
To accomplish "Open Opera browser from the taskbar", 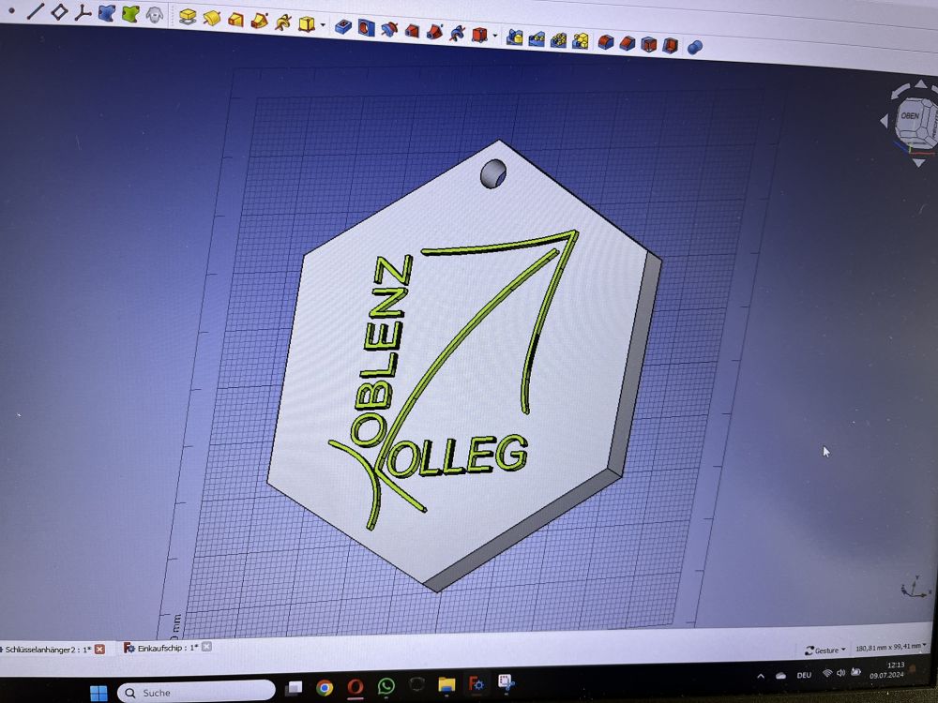I will click(356, 687).
